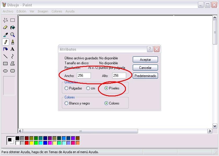Pick the dark gray palette swatch
Image resolution: width=219 pixels, height=156 pixels.
[x=22, y=138]
